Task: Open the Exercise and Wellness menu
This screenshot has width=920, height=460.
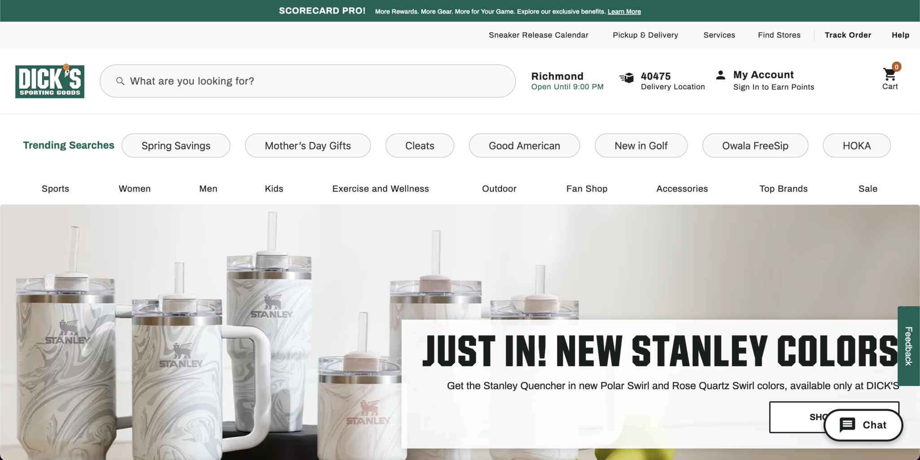Action: (x=380, y=188)
